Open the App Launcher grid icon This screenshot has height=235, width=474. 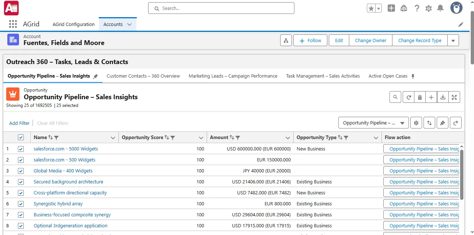coord(13,24)
